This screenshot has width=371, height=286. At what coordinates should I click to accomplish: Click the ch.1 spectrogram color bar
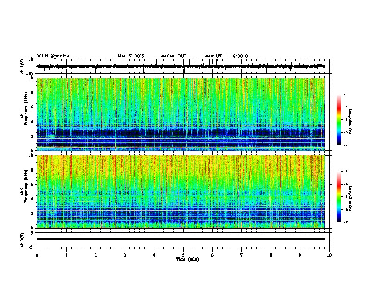[339, 120]
